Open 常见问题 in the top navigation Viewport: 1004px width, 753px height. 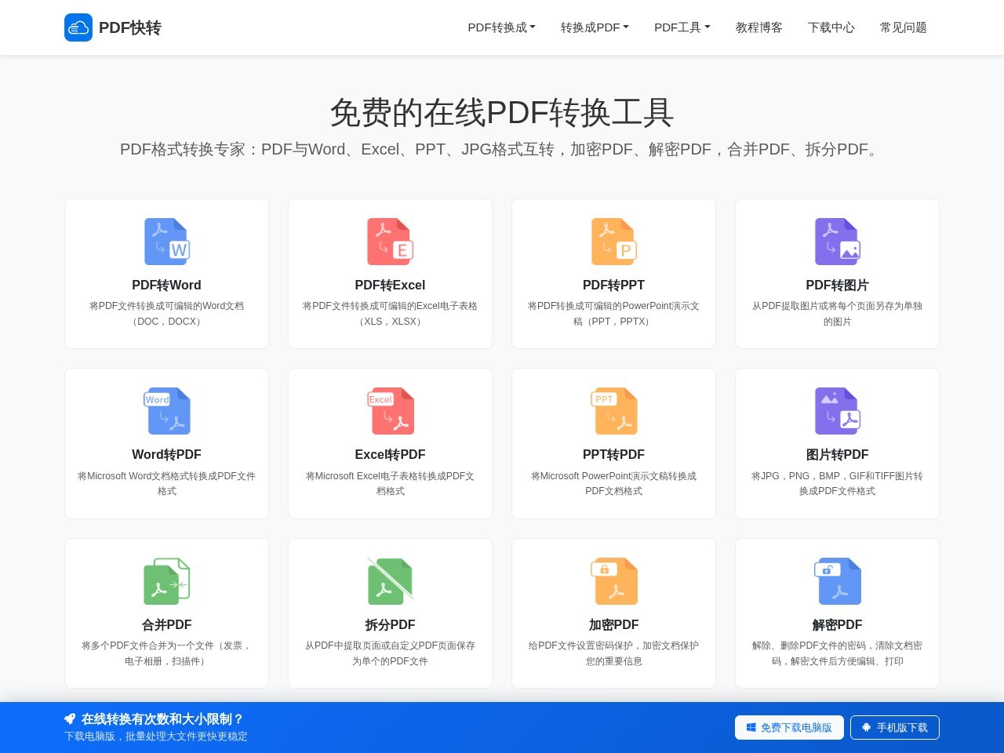(904, 27)
